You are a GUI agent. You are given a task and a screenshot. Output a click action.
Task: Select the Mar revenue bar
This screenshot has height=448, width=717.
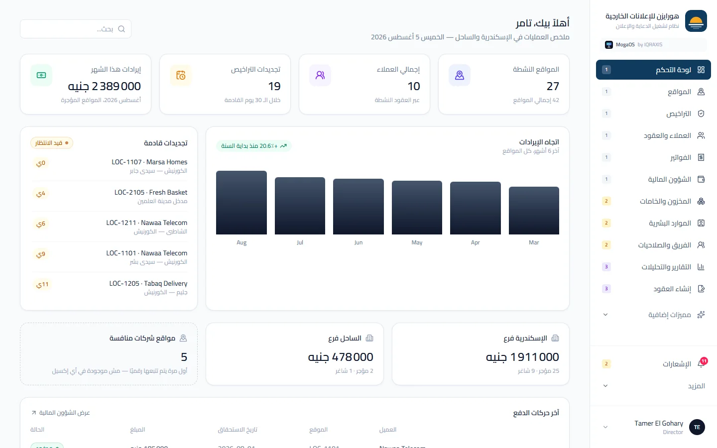534,211
